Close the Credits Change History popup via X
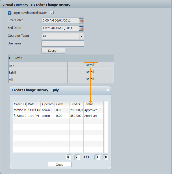The width and height of the screenshot is (172, 174). (108, 90)
